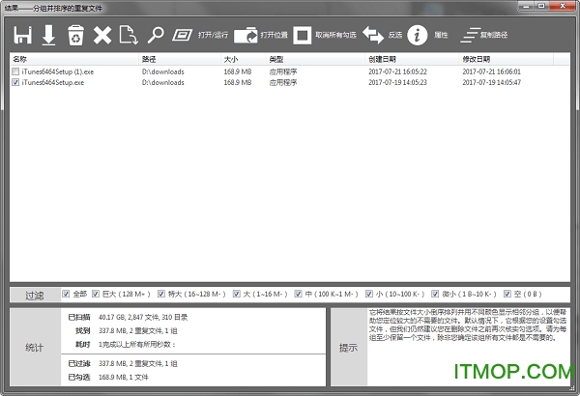Viewport: 580px width, 396px height.
Task: Click the 打开/运行 text label
Action: (x=213, y=35)
